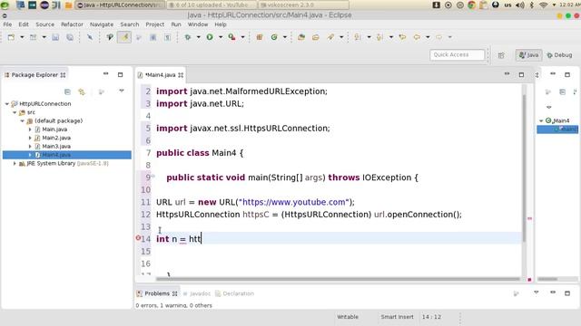
Task: Click the Search flashlight icon
Action: pyautogui.click(x=330, y=37)
